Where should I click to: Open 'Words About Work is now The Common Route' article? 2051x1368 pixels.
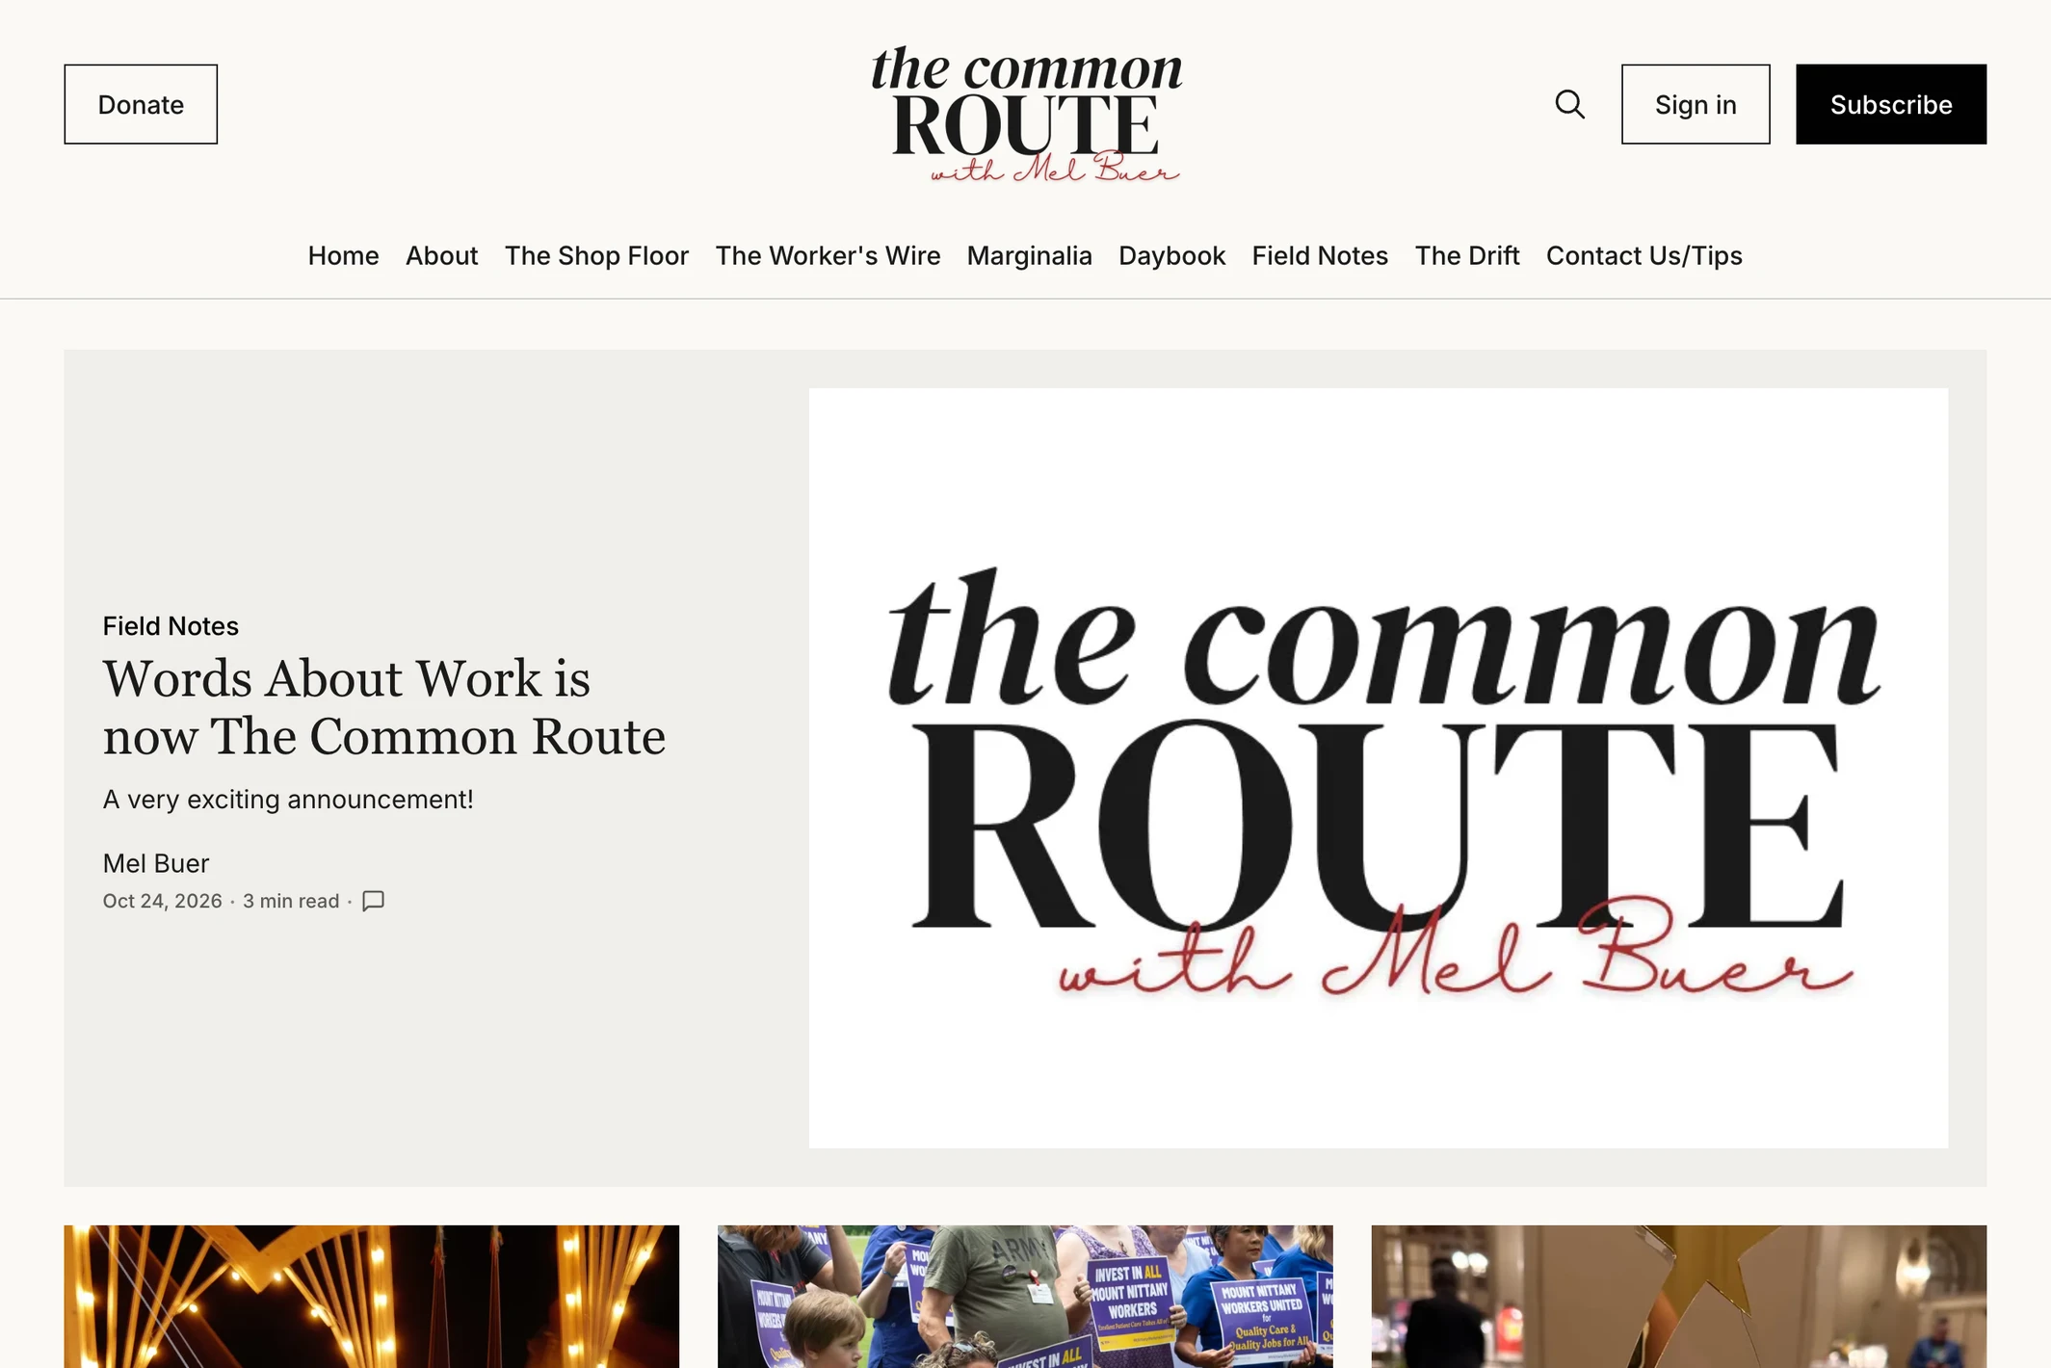click(x=383, y=707)
